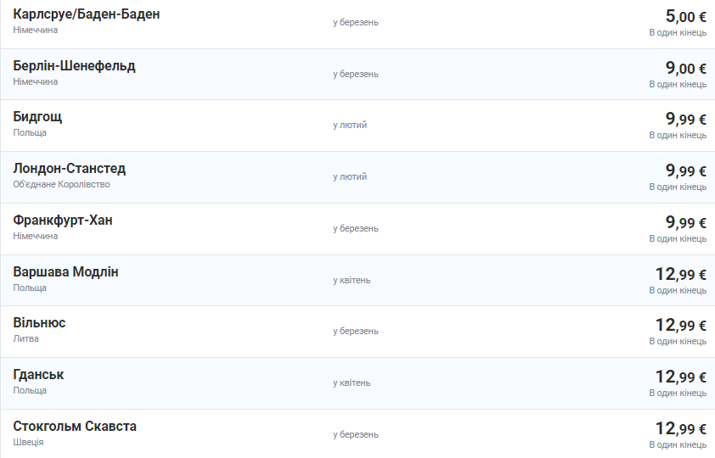Select the Берлін-Шенефельд flight row
Screen dimensions: 715x458
[75, 66]
